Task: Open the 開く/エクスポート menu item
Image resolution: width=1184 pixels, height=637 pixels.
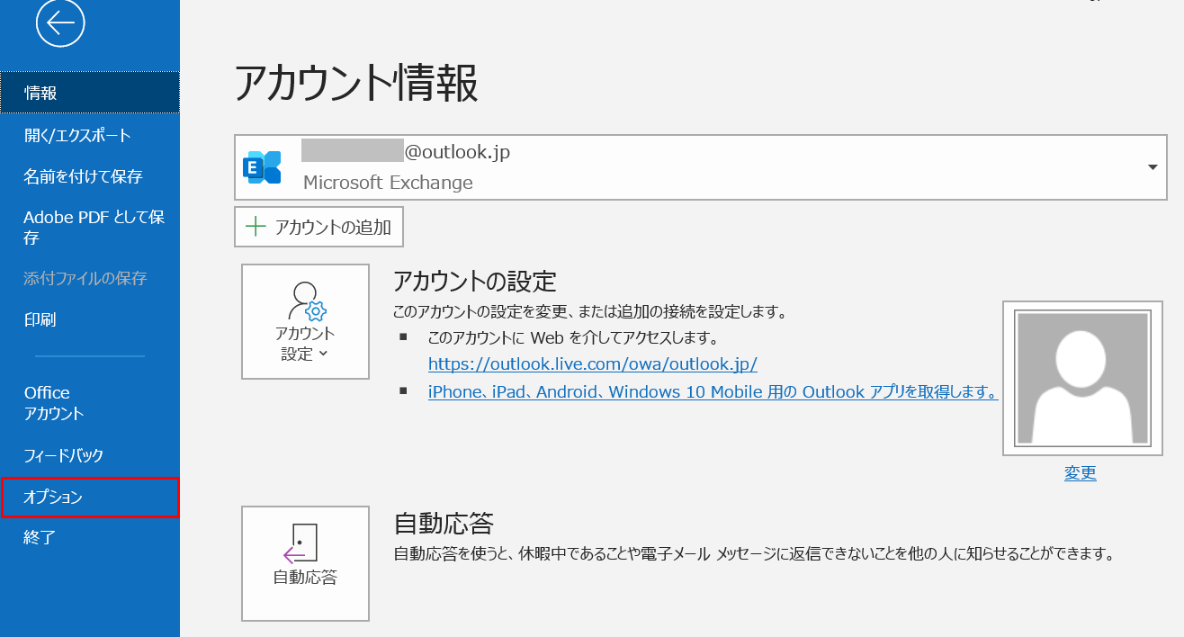Action: 77,136
